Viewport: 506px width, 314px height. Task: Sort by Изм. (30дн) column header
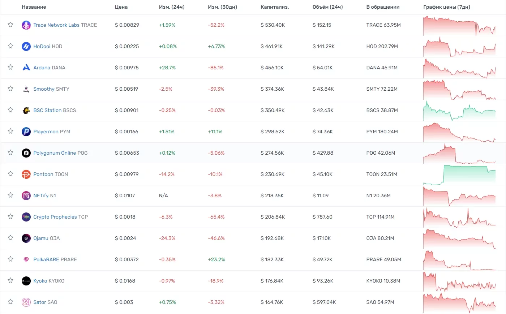pyautogui.click(x=222, y=7)
